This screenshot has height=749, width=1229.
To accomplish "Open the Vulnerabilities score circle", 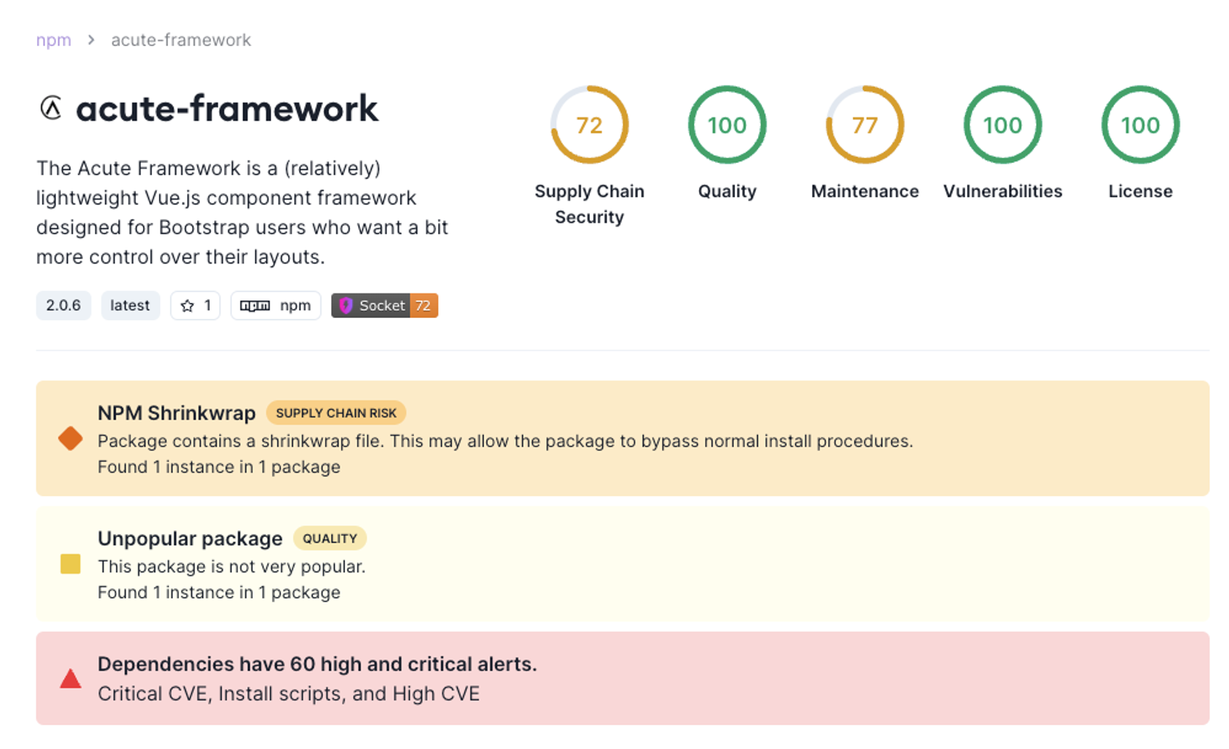I will click(x=1002, y=124).
